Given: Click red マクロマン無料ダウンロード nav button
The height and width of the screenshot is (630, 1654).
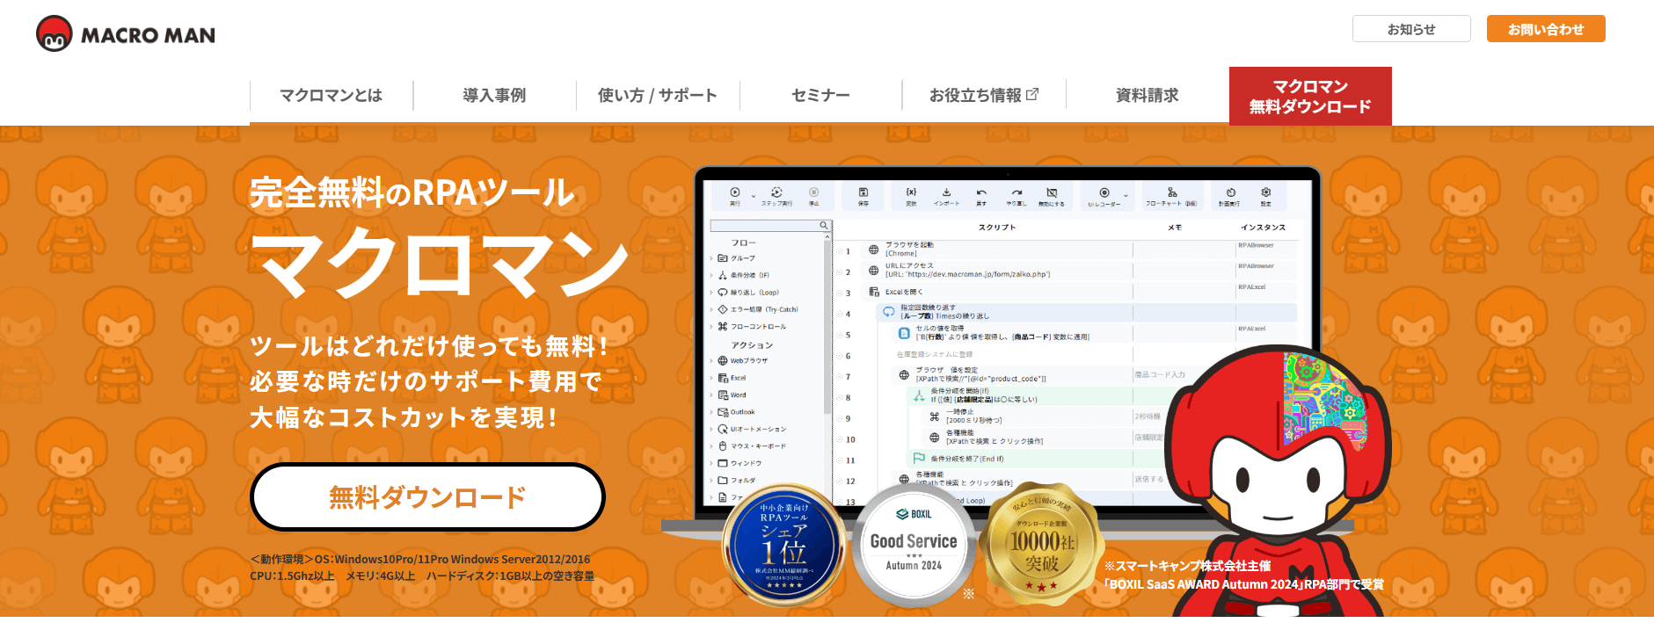Looking at the screenshot, I should (1310, 96).
